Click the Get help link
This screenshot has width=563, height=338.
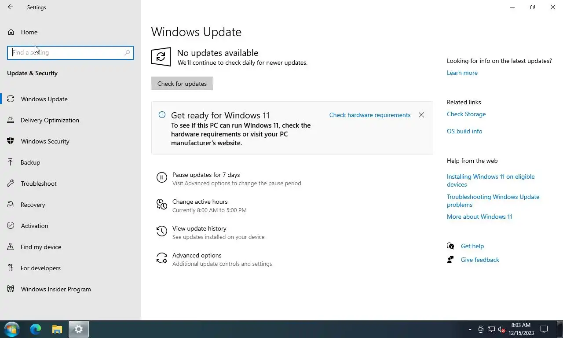[x=472, y=246]
